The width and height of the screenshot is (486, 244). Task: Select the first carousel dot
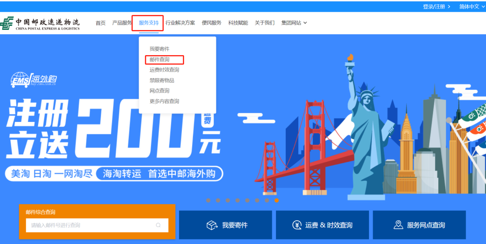(x=208, y=200)
